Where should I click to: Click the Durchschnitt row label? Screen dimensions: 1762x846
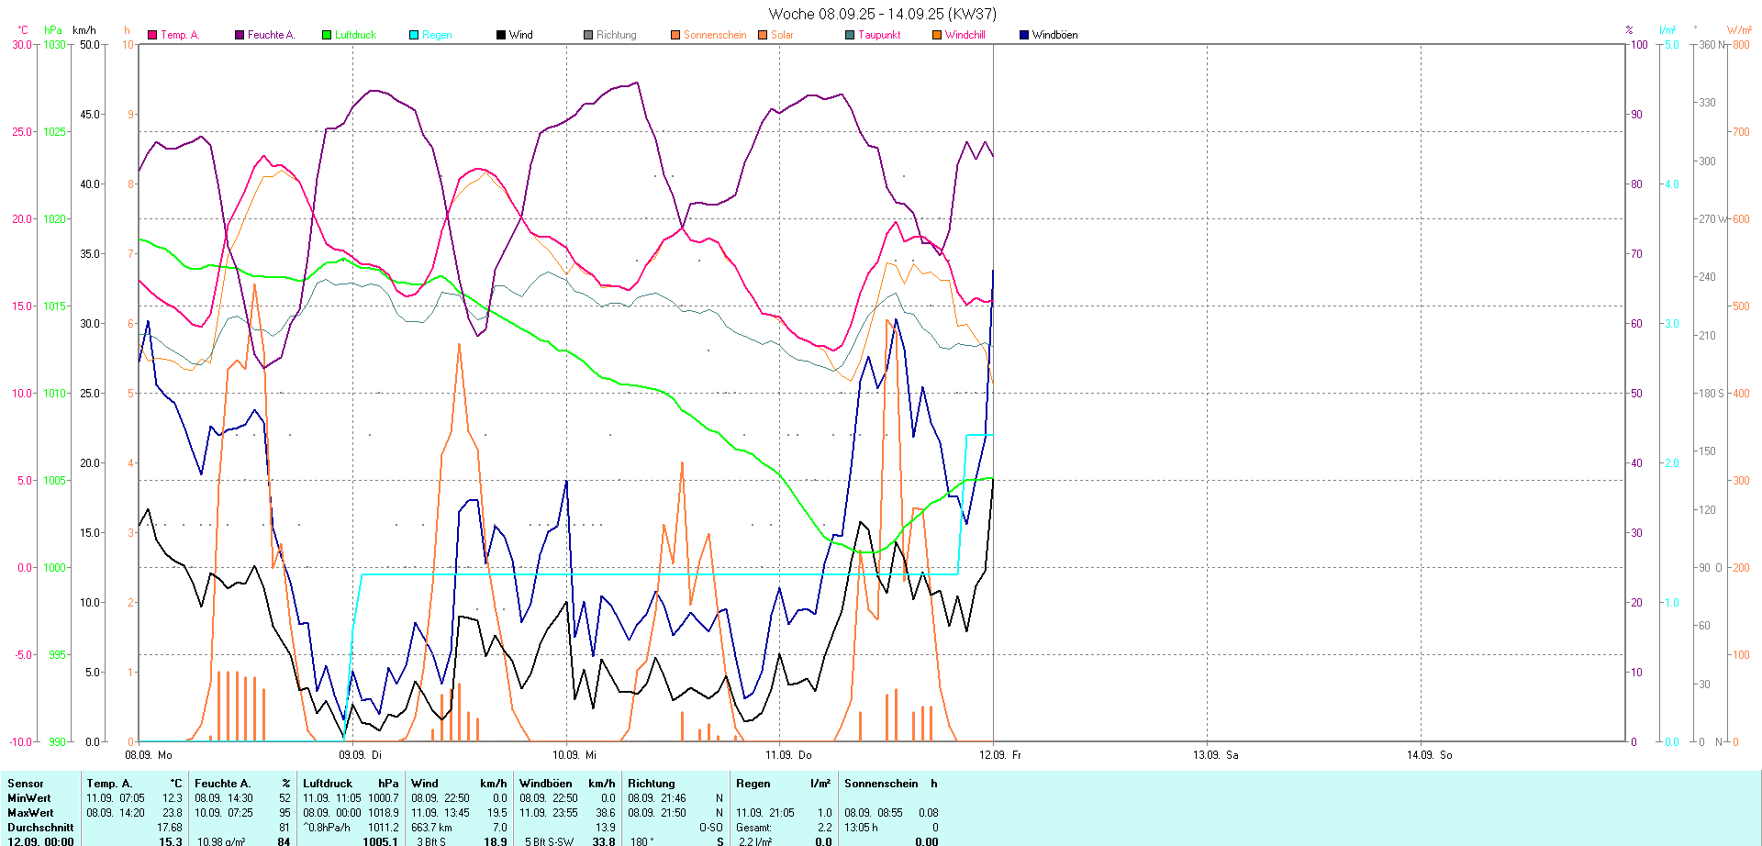click(x=40, y=828)
